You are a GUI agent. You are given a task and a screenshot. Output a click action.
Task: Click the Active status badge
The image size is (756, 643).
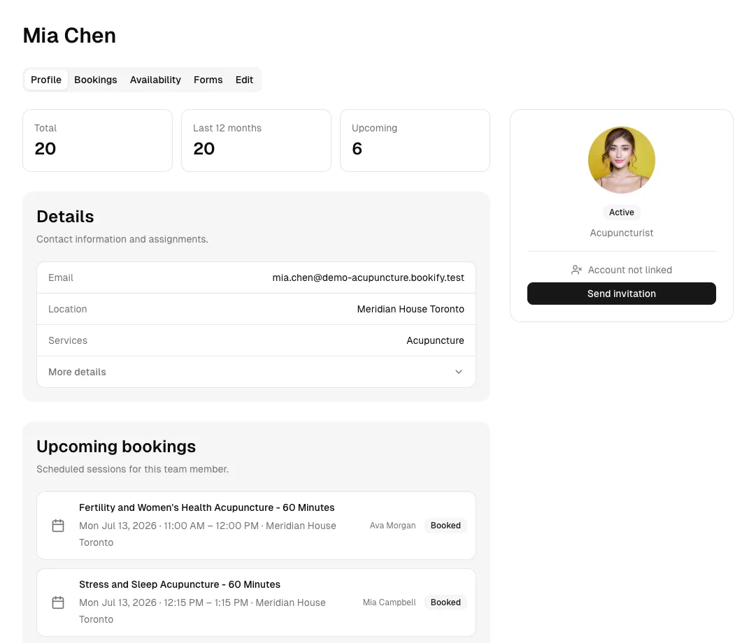[621, 212]
